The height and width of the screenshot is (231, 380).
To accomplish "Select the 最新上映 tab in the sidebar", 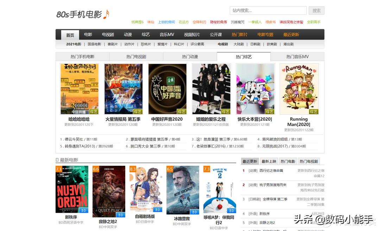I will point(268,161).
